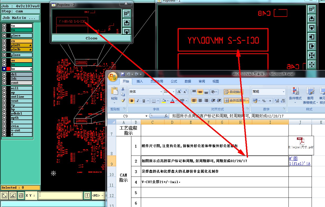Switch to the 页面布局 ribbon tab

pos(157,81)
